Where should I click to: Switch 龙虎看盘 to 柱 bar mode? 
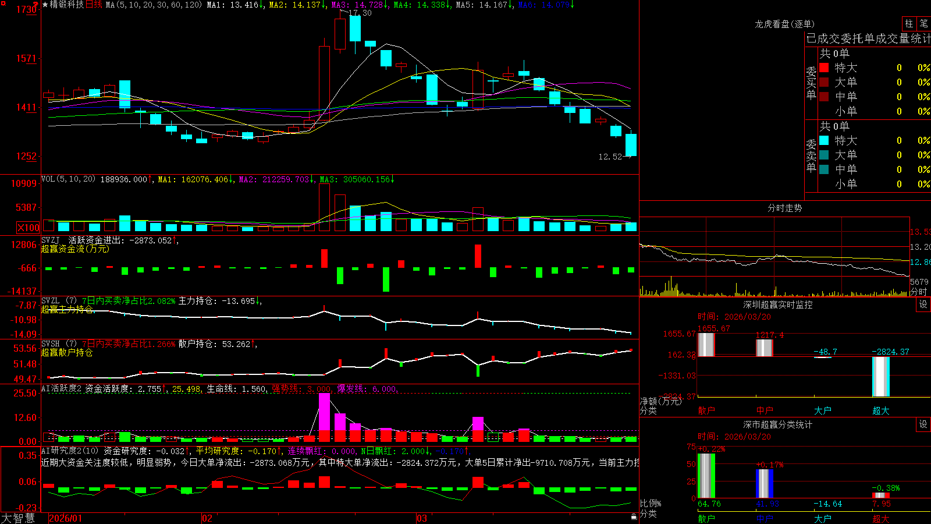pyautogui.click(x=909, y=23)
